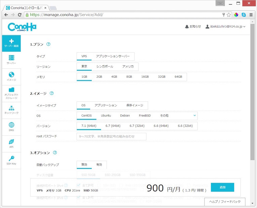Click the key icon in address bar
Viewport: 257px width, 208px height.
point(223,15)
